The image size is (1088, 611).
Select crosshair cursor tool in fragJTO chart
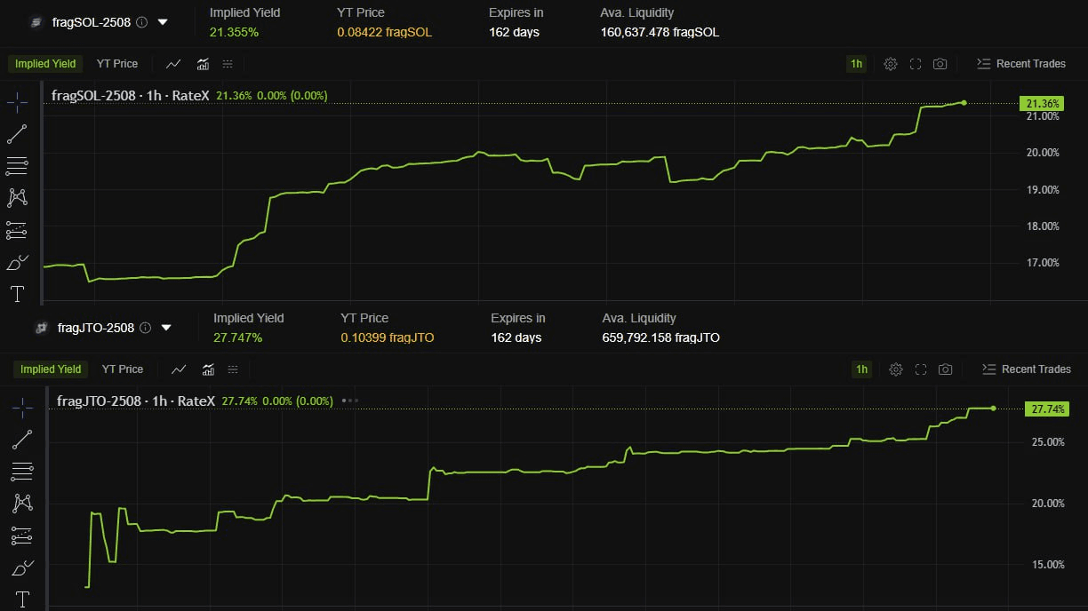[22, 408]
